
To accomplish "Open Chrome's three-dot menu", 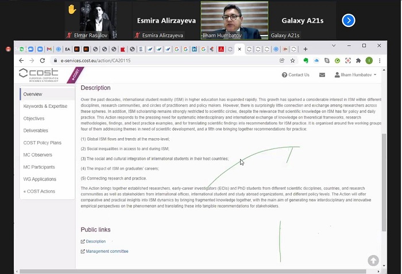I will point(380,61).
